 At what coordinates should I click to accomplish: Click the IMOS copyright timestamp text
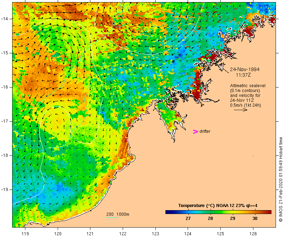click(x=280, y=179)
